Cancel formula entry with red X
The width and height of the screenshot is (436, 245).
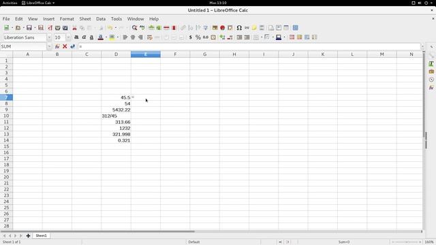[x=65, y=46]
